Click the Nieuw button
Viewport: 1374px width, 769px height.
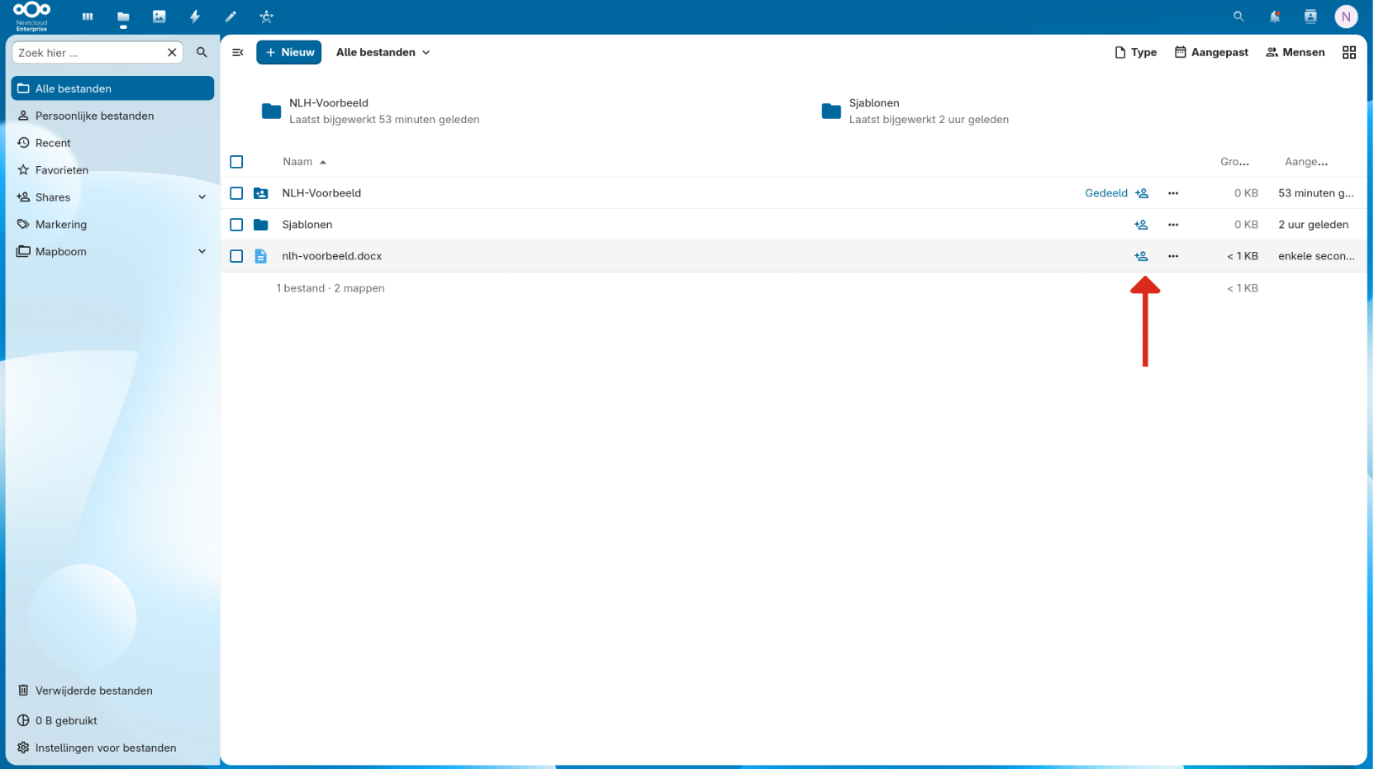coord(289,52)
